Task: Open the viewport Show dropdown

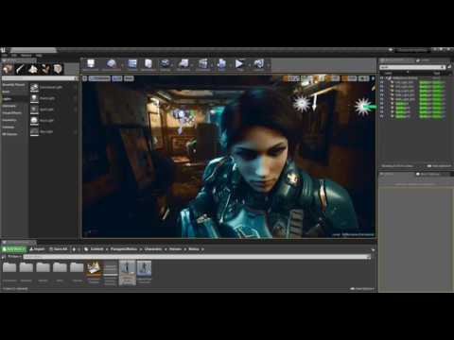Action: (129, 78)
